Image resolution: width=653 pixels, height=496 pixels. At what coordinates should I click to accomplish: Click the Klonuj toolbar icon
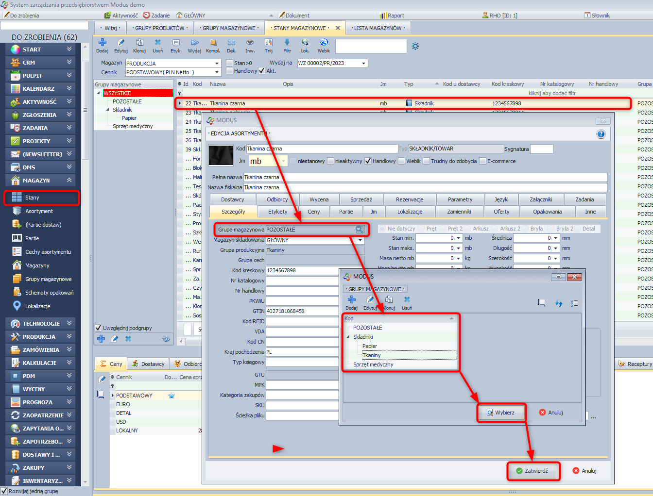(139, 43)
